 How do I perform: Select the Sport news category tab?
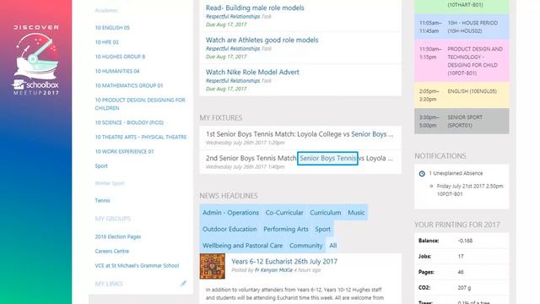point(322,229)
